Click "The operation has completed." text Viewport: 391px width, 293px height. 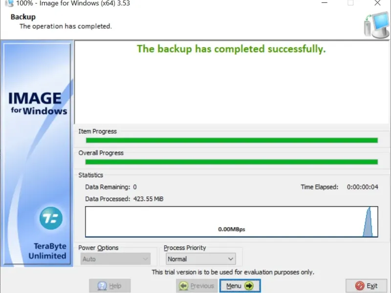65,26
